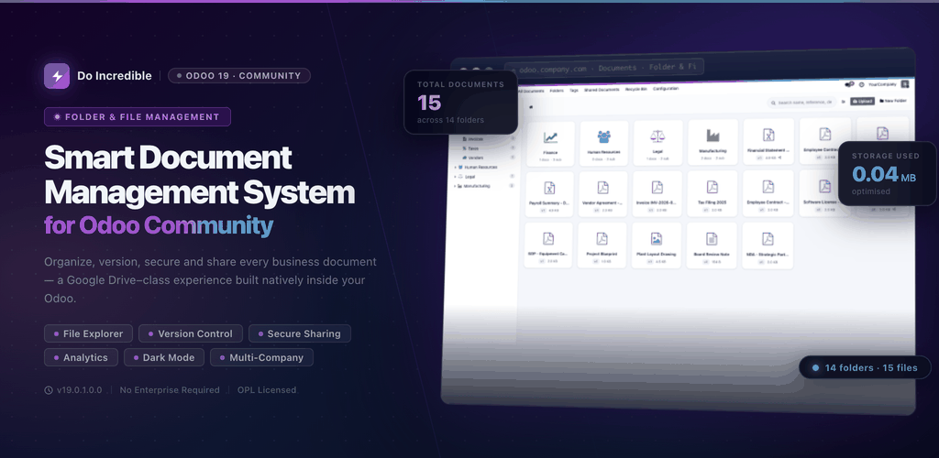Click the Folder & File Management badge
This screenshot has width=939, height=458.
tap(138, 116)
